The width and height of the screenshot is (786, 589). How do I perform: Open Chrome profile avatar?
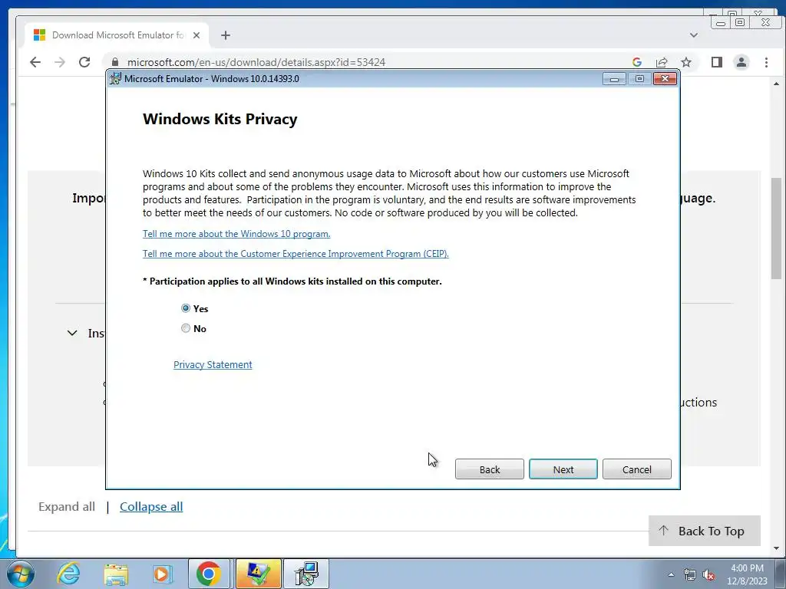pos(741,62)
